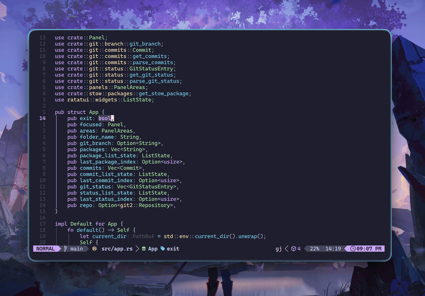Click the cube icon next to 4
Screen dimensions: 425x296
pos(293,249)
